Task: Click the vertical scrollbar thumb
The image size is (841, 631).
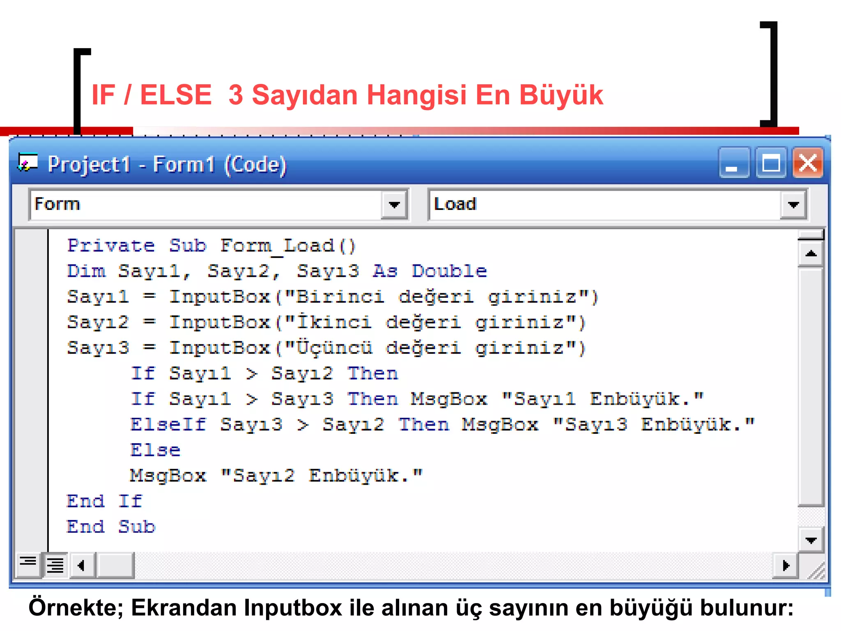Action: tap(811, 387)
